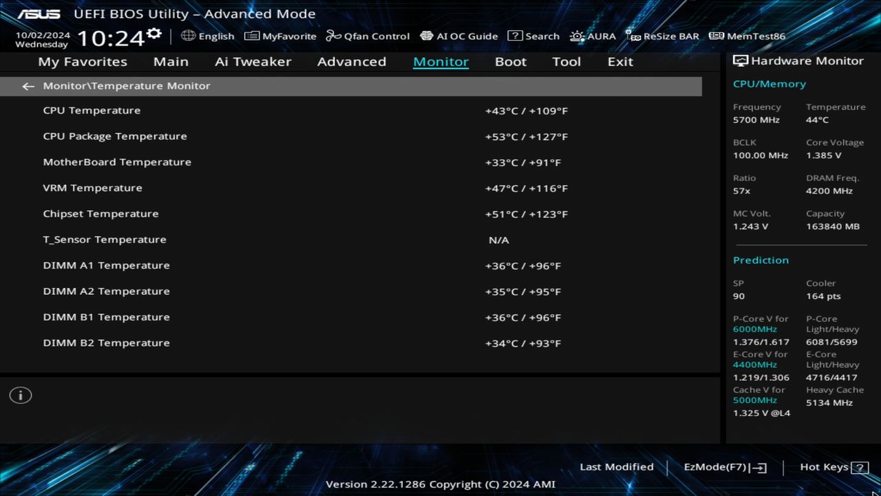The height and width of the screenshot is (496, 881).
Task: Open ReSize BAR settings
Action: pyautogui.click(x=662, y=36)
